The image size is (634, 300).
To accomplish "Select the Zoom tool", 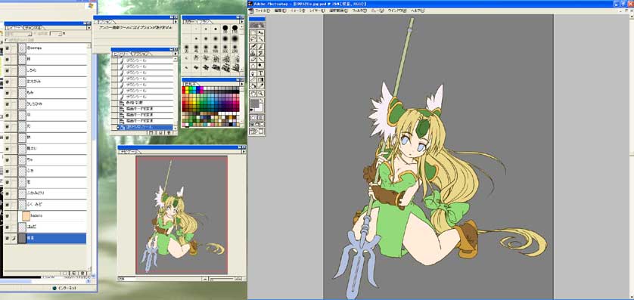I will point(261,94).
